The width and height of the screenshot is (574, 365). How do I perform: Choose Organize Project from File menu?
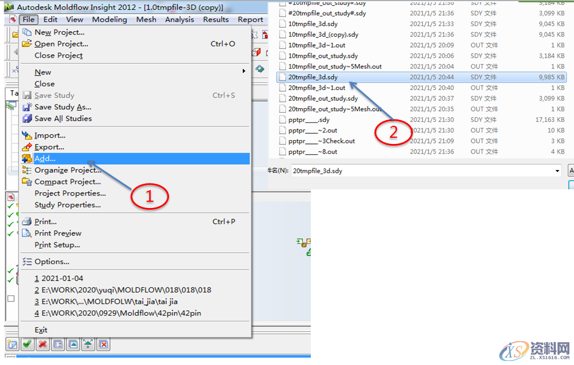[x=67, y=170]
